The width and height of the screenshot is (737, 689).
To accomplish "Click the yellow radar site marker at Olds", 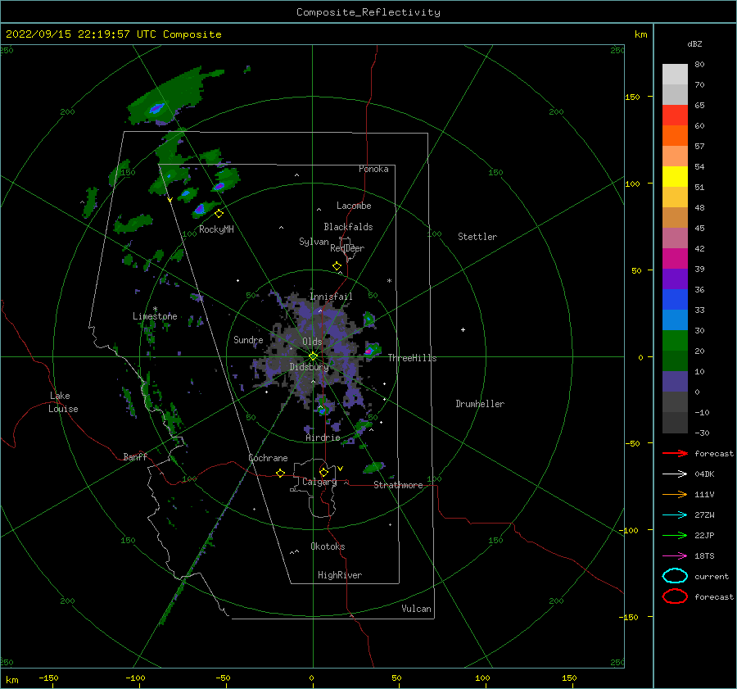I will 313,356.
